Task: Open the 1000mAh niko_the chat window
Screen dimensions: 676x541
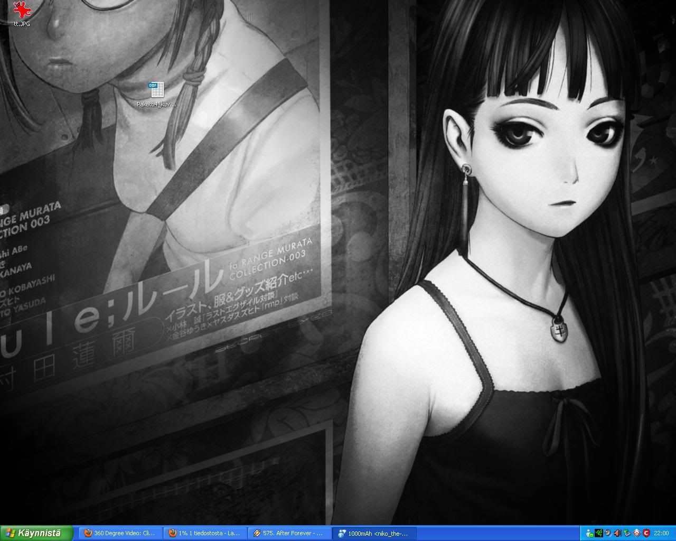Action: pos(374,533)
